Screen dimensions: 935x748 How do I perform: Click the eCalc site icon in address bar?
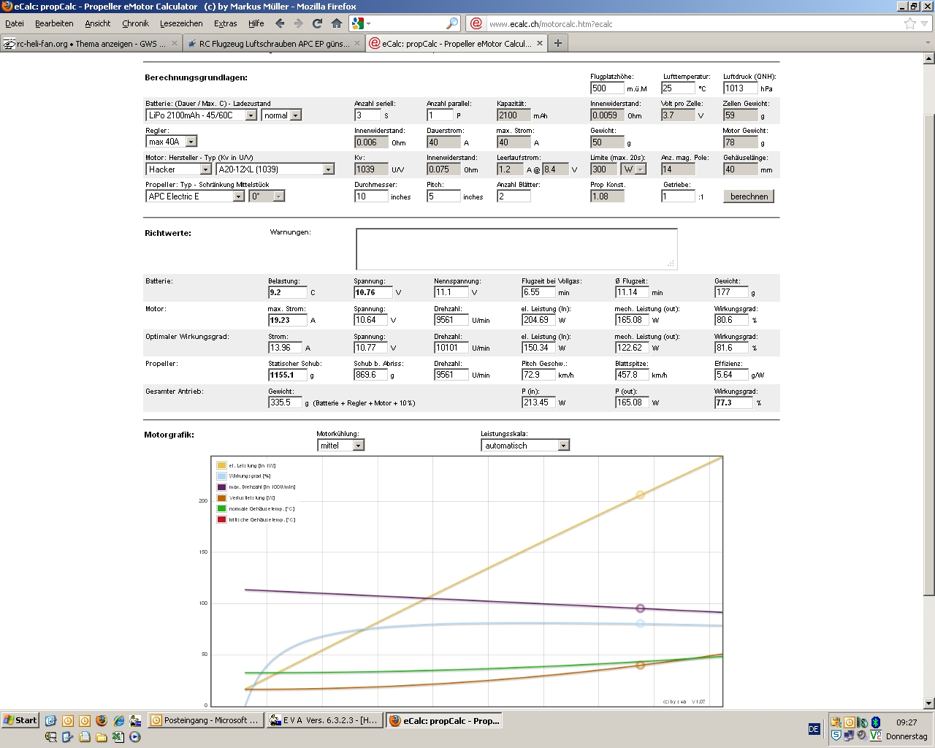(476, 23)
